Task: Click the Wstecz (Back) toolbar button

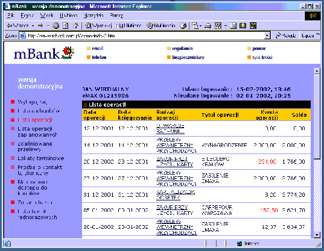Action: pos(17,26)
